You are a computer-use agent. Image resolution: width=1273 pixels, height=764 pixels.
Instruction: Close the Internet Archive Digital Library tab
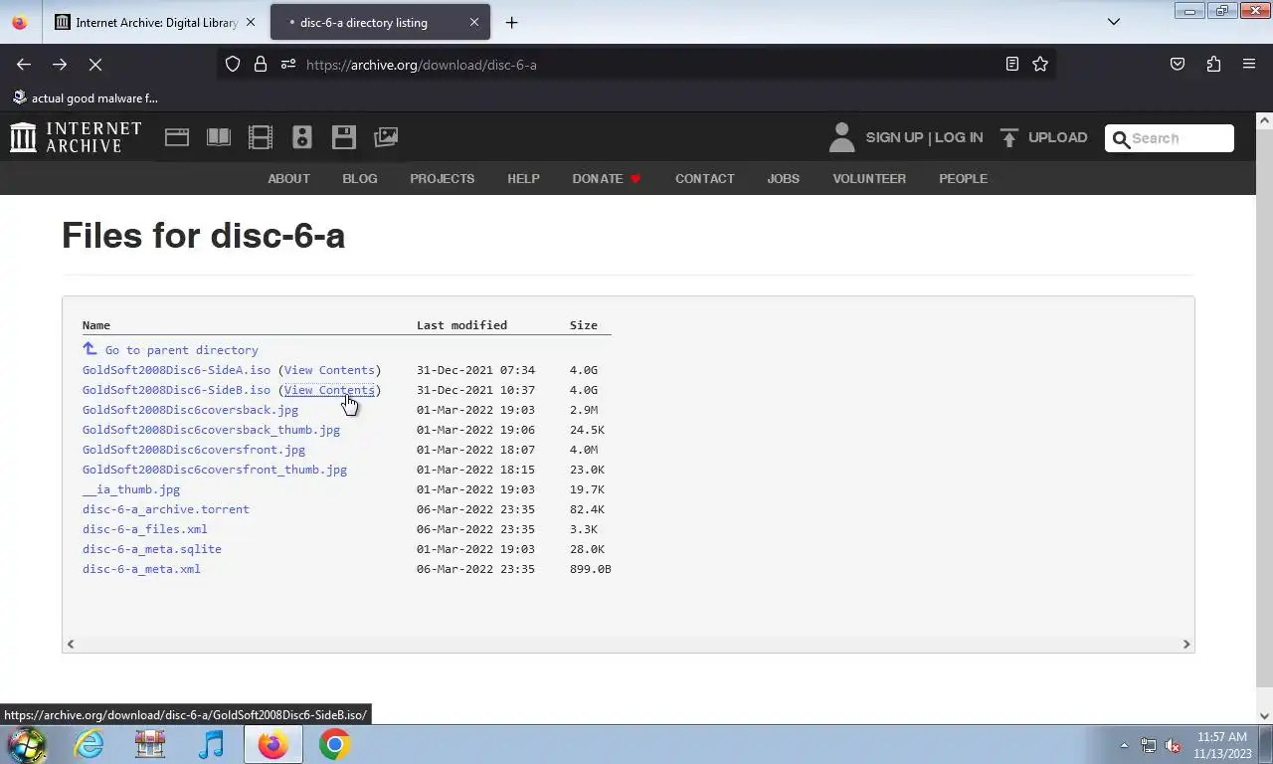(x=251, y=22)
